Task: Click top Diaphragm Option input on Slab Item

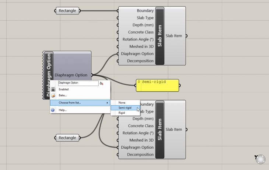Action: point(137,54)
